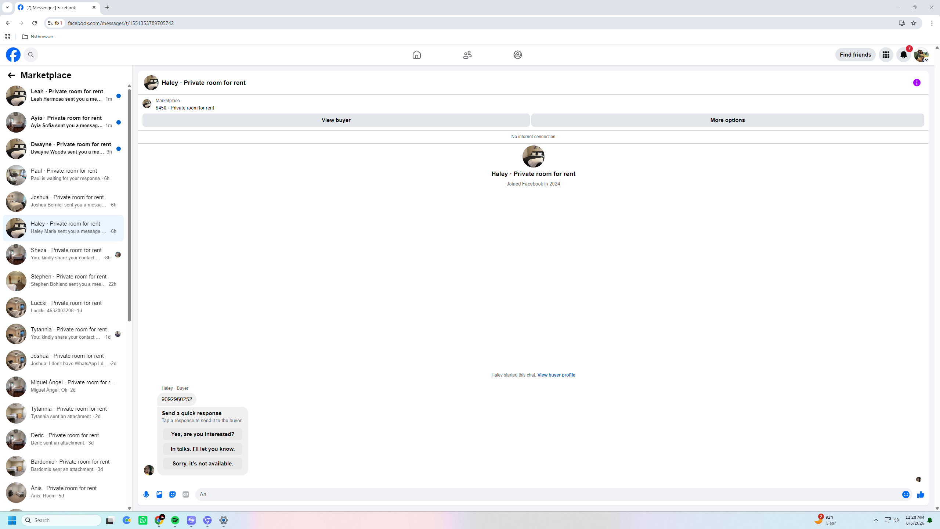The height and width of the screenshot is (529, 940).
Task: Open the conversation with Dwayne
Action: [x=64, y=149]
